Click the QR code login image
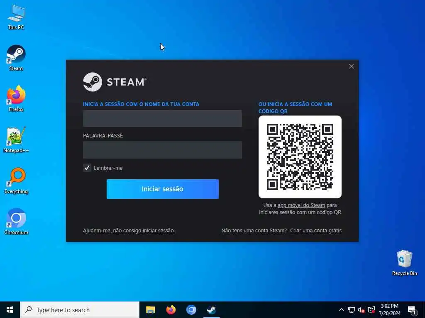This screenshot has width=425, height=318. (x=300, y=157)
